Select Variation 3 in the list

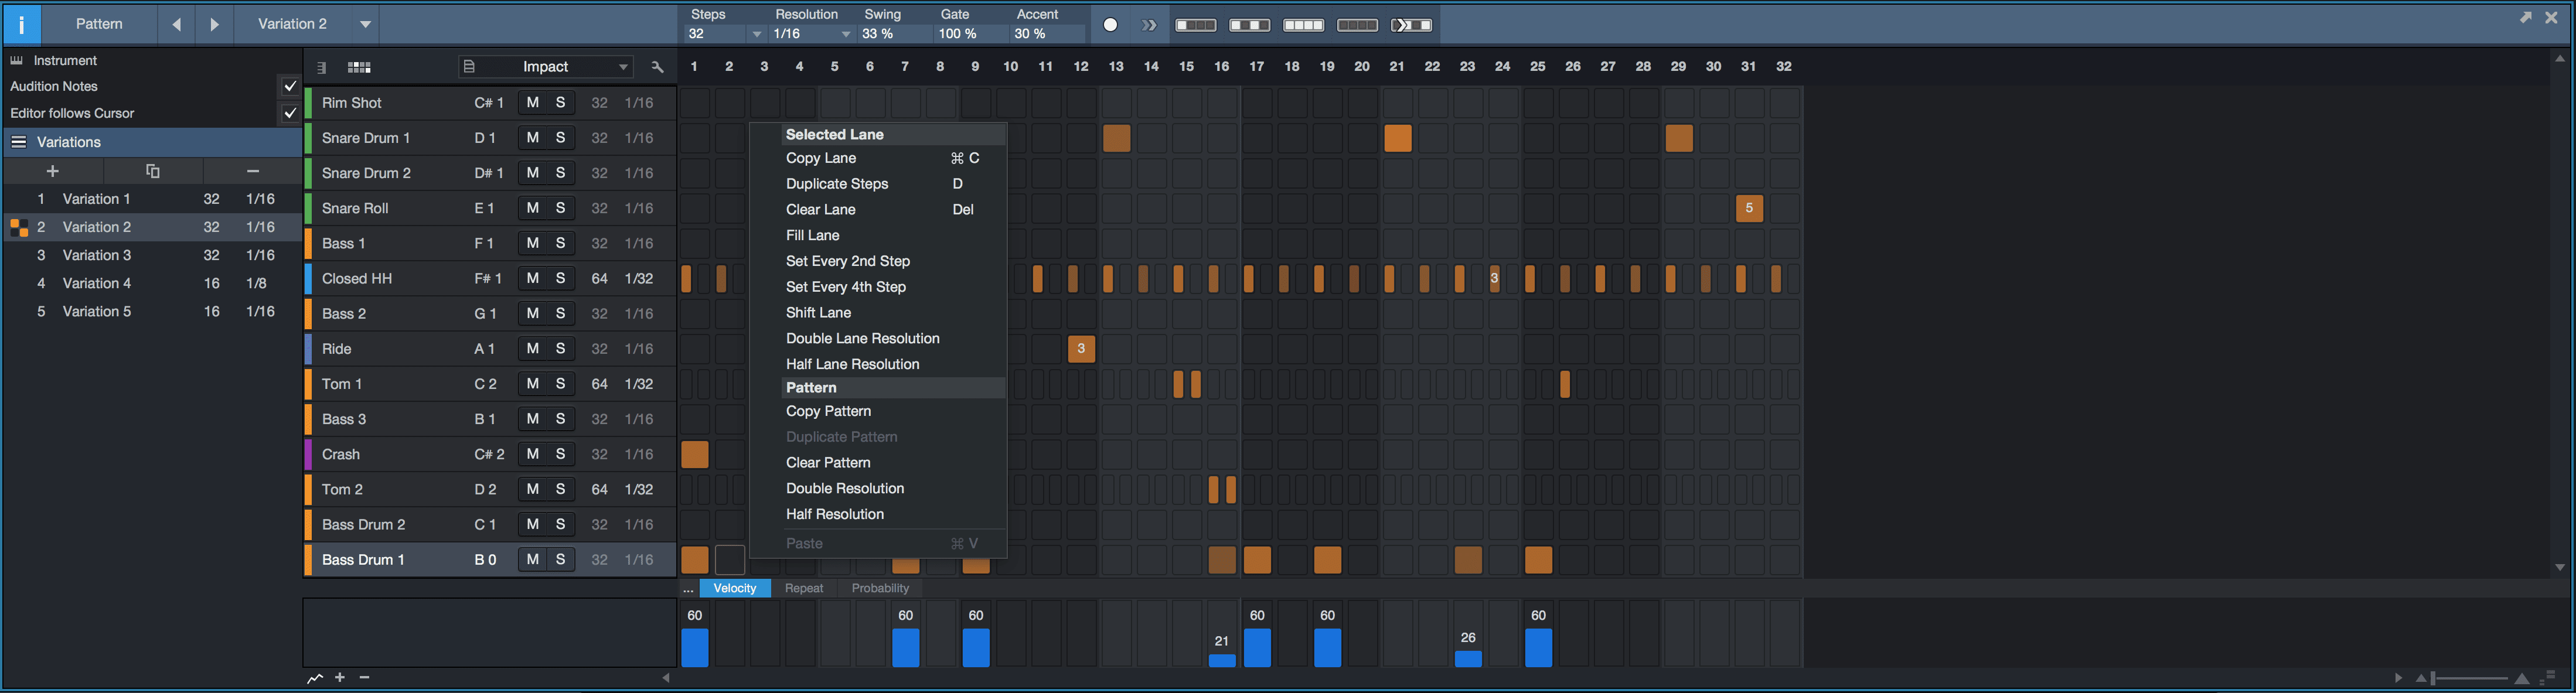pos(152,255)
